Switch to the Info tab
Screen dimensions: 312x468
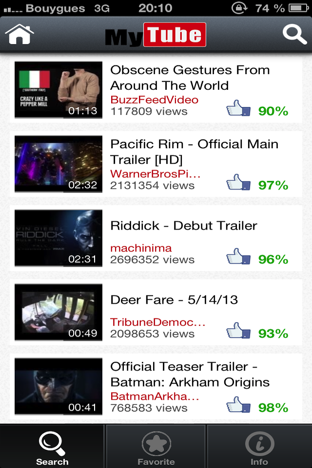click(259, 447)
